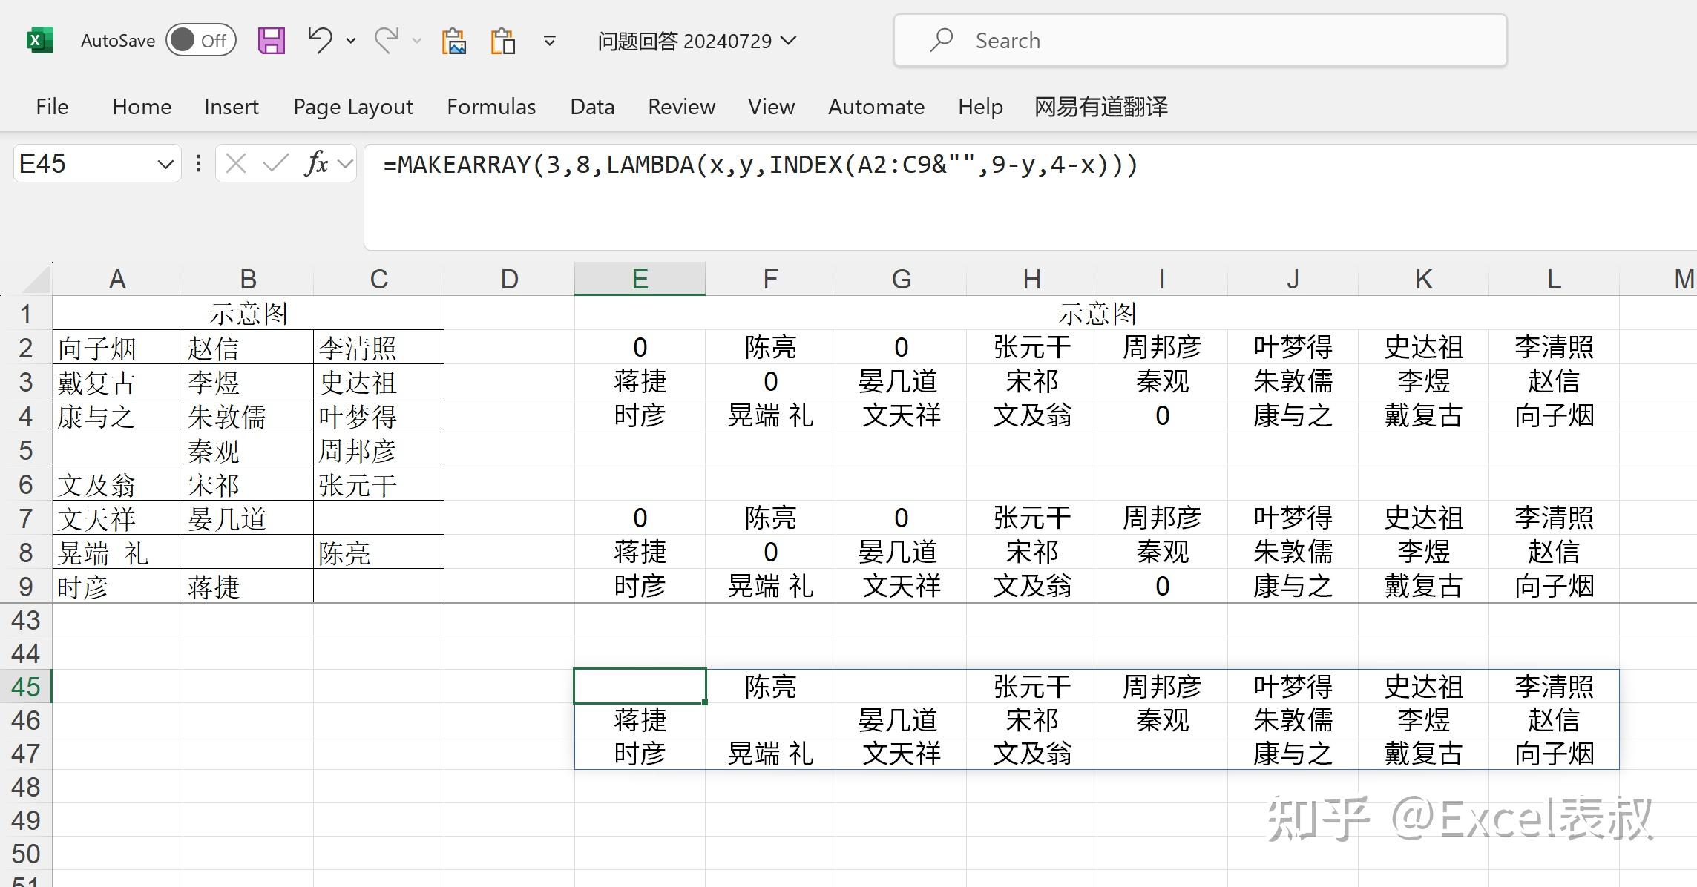The image size is (1697, 887).
Task: Click cell B9 containing 蒋捷
Action: [248, 587]
